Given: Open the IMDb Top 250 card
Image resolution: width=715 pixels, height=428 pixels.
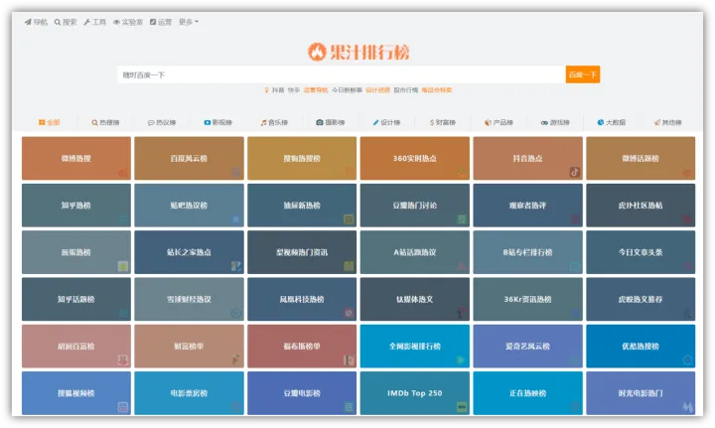Looking at the screenshot, I should [x=414, y=393].
